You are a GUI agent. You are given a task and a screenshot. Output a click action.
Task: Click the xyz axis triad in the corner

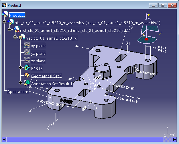click(x=170, y=131)
